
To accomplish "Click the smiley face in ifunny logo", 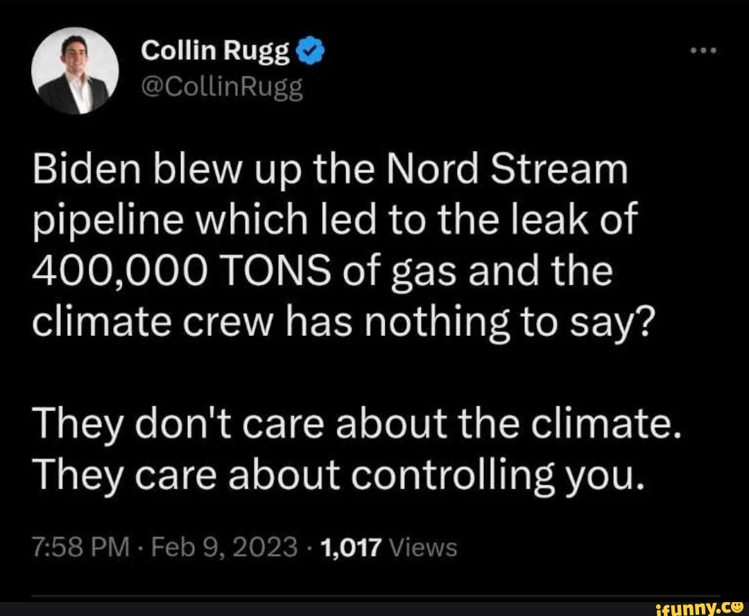I will (x=739, y=606).
